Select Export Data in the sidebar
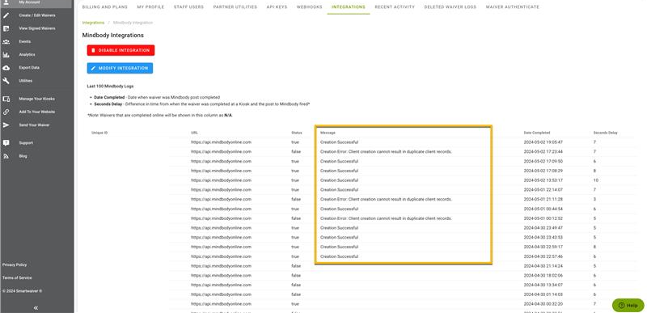Viewport: 647px width, 313px height. point(29,68)
